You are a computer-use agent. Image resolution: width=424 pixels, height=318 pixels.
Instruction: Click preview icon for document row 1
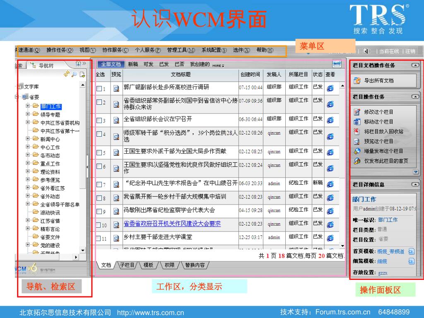coord(116,89)
